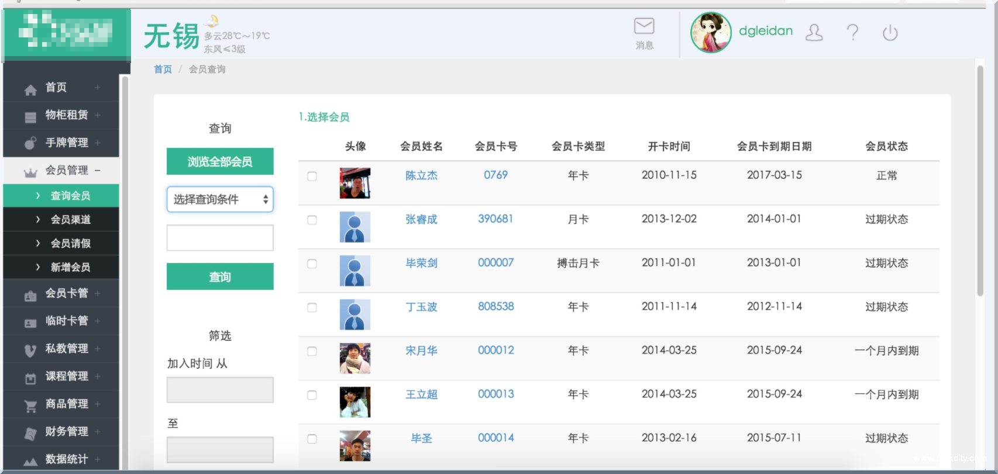Click the shopping cart icon for 商品管理
Screen dimensions: 998x474
pos(30,406)
